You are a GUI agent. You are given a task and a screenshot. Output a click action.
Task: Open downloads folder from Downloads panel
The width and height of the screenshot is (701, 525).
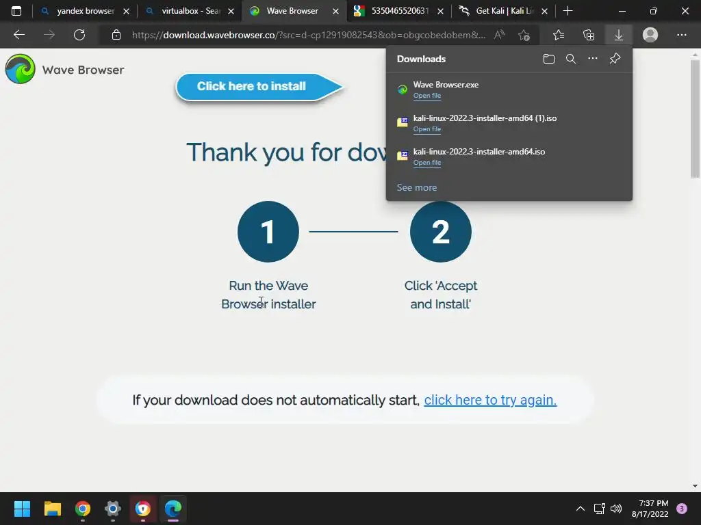(548, 59)
